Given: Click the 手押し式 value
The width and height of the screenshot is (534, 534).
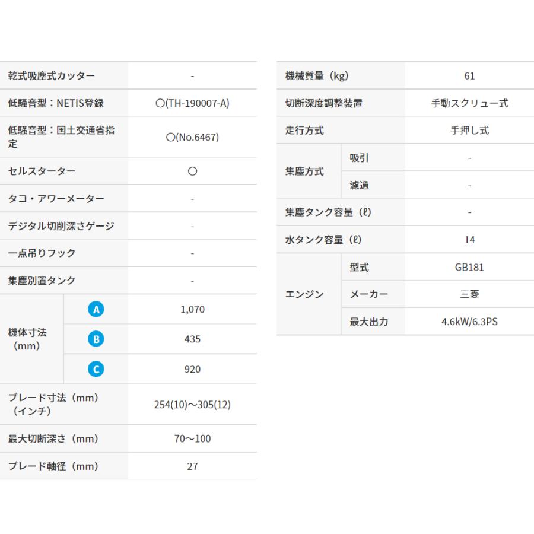Looking at the screenshot, I should coord(469,131).
